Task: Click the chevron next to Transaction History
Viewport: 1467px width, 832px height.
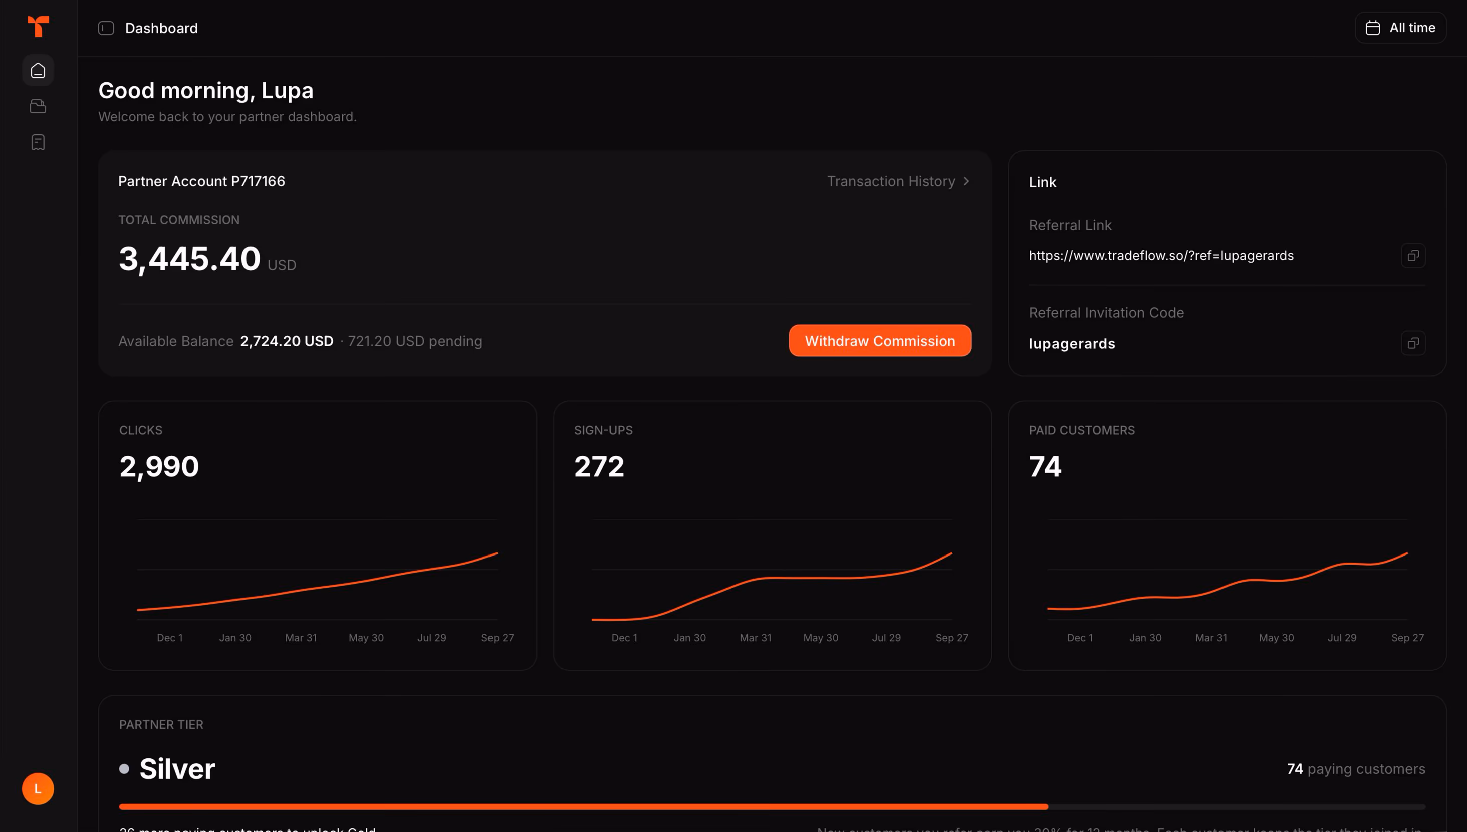Action: tap(966, 181)
